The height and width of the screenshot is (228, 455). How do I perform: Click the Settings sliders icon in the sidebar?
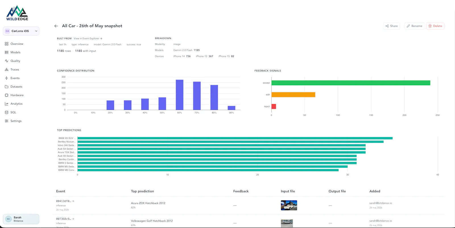(x=7, y=121)
